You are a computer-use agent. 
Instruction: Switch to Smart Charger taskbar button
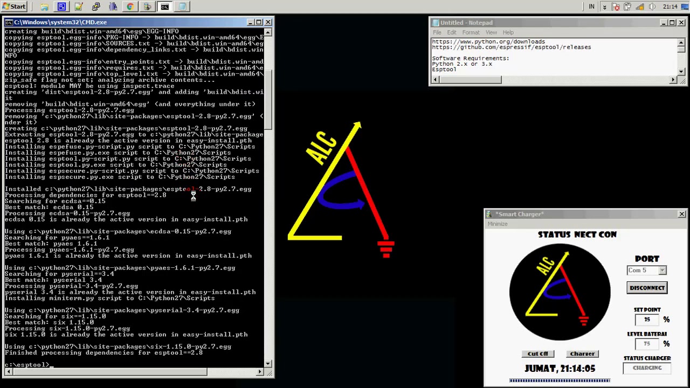tap(148, 6)
